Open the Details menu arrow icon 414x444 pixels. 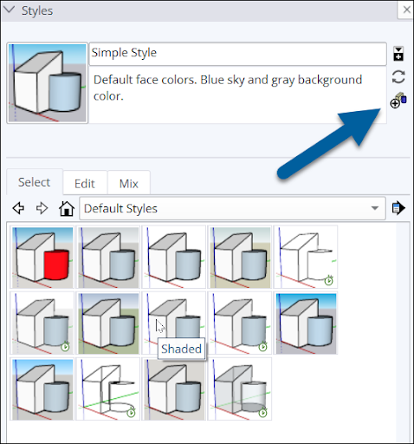point(398,208)
